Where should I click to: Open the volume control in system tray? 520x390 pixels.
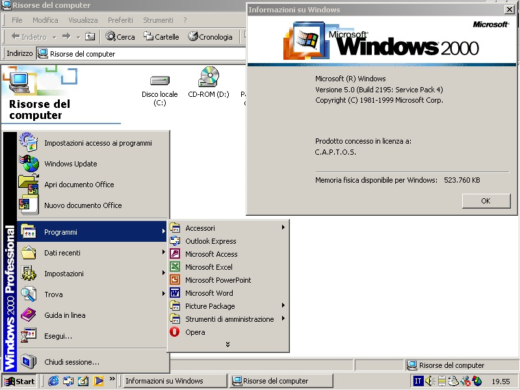point(428,380)
